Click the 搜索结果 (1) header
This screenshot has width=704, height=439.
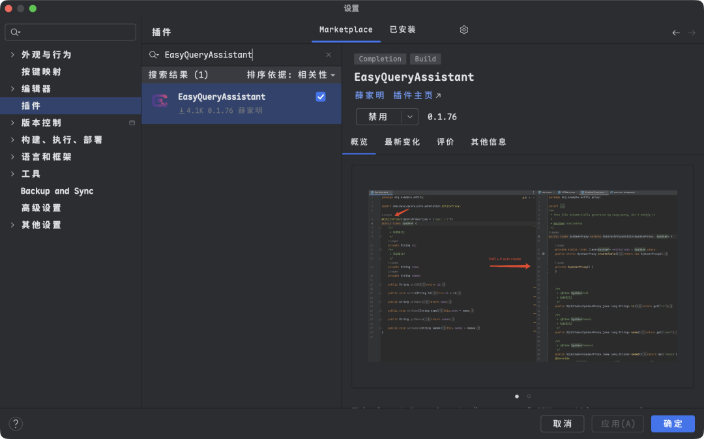(x=179, y=75)
